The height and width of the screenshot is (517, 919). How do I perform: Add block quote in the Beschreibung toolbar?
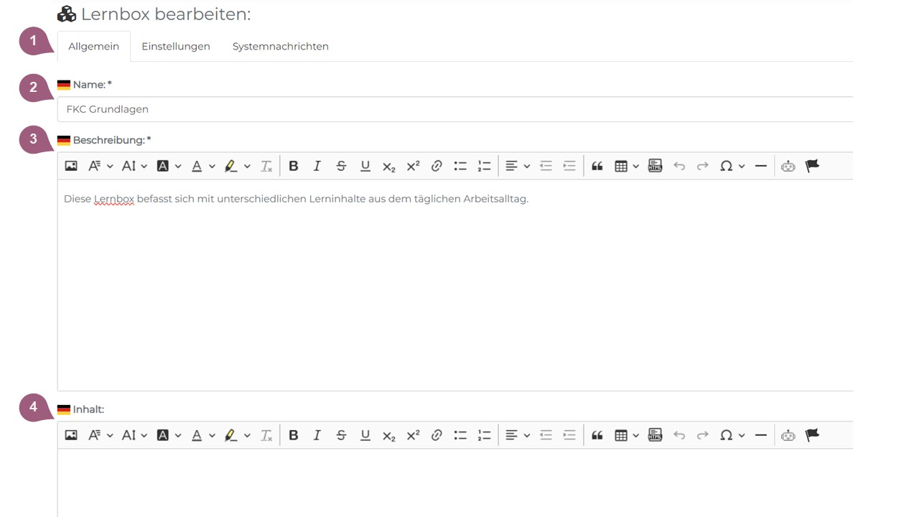click(597, 166)
